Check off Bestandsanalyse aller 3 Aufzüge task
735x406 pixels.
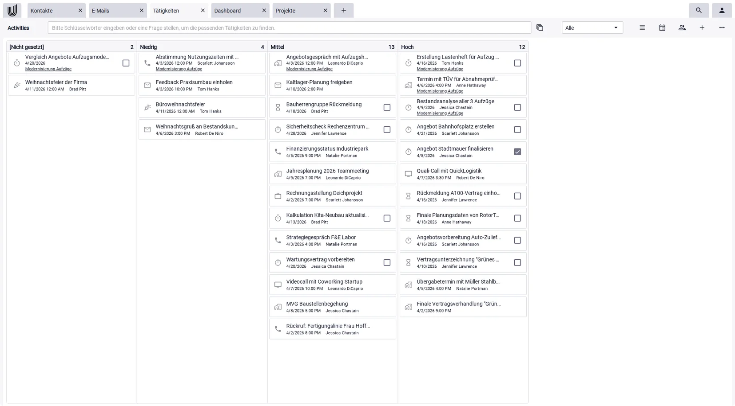(518, 107)
